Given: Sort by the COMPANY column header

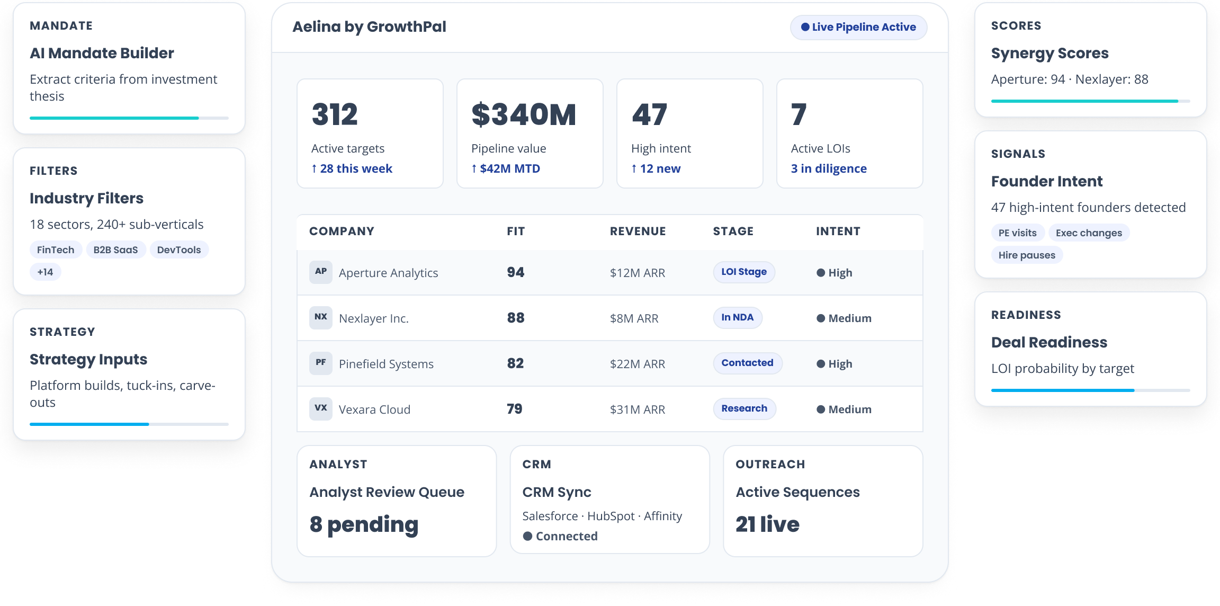Looking at the screenshot, I should tap(342, 231).
